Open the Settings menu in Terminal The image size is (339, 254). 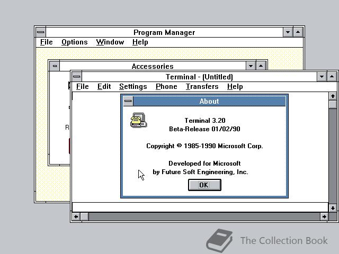133,87
